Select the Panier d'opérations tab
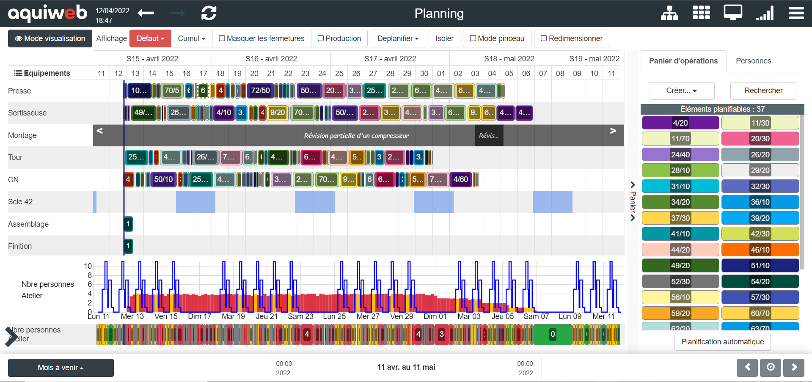This screenshot has width=812, height=382. coord(683,61)
